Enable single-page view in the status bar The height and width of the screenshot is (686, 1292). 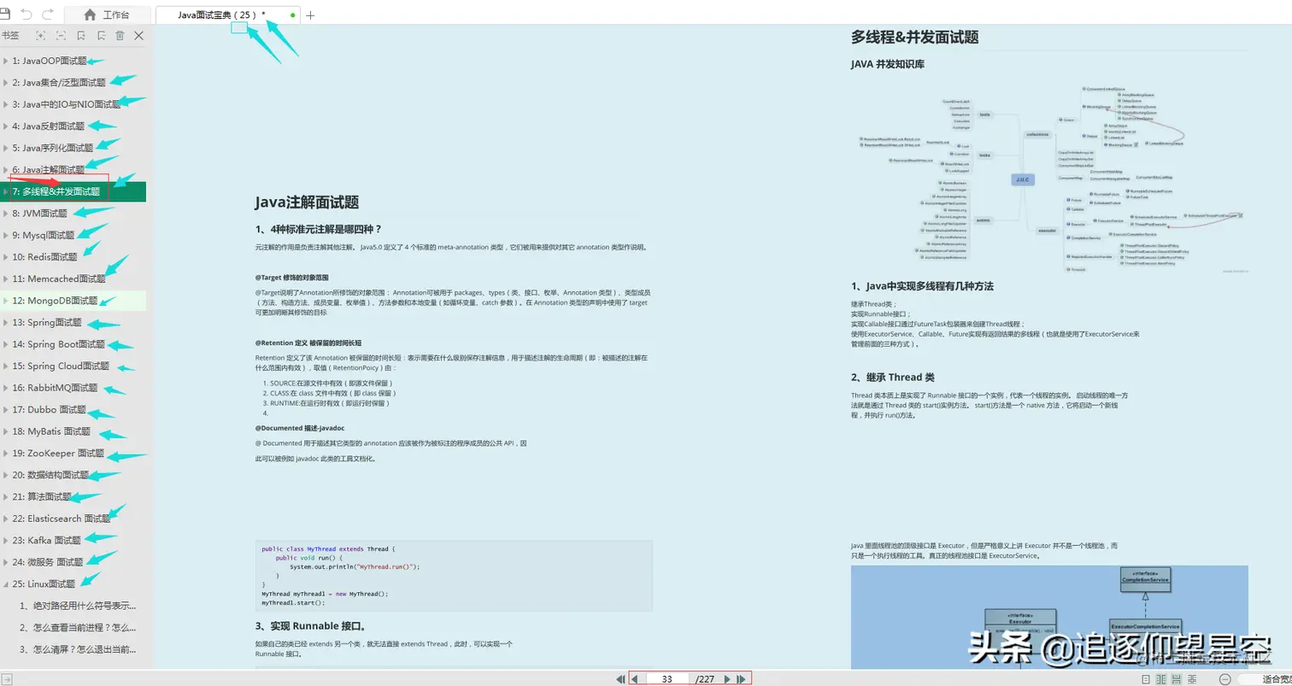point(1146,678)
